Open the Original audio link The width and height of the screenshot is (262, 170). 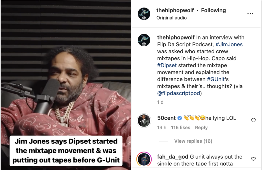click(171, 18)
